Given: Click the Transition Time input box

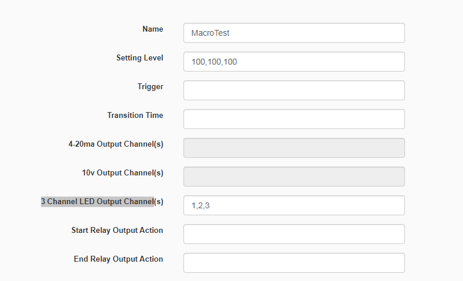Looking at the screenshot, I should 294,119.
